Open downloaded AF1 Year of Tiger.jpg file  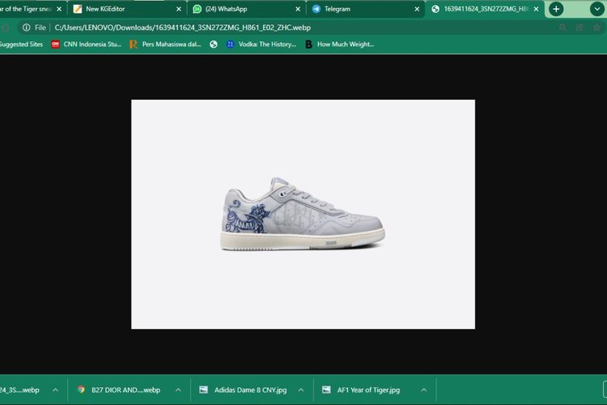coord(367,390)
